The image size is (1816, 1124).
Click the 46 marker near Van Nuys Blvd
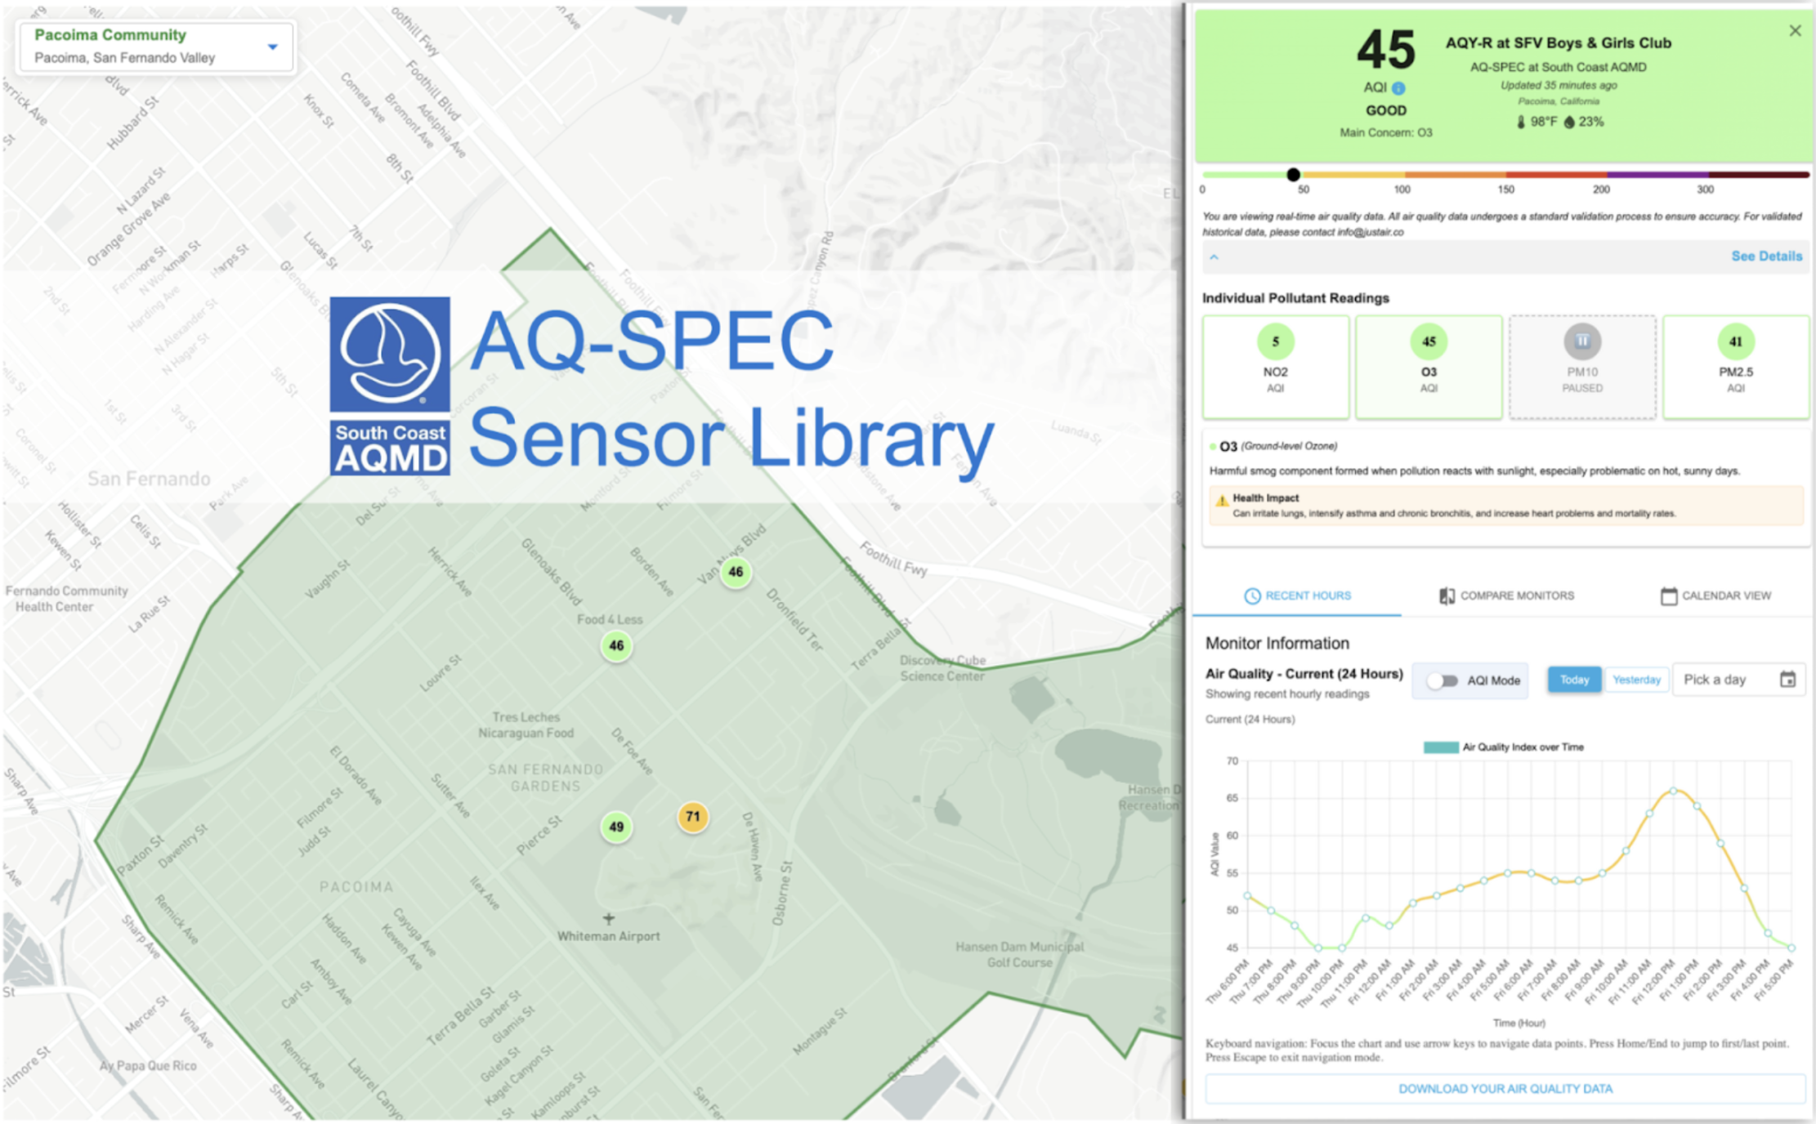point(736,573)
